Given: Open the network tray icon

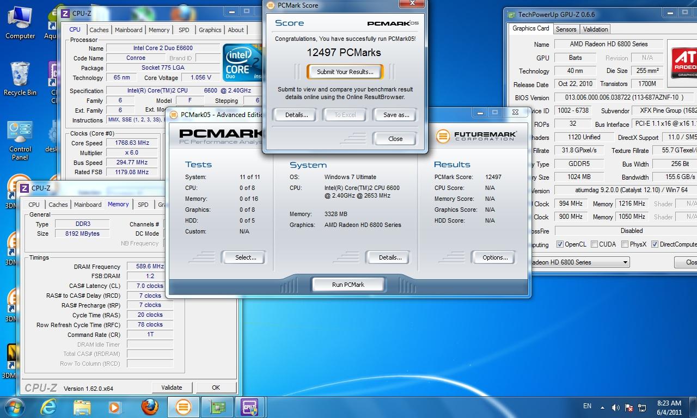Looking at the screenshot, I should [643, 407].
